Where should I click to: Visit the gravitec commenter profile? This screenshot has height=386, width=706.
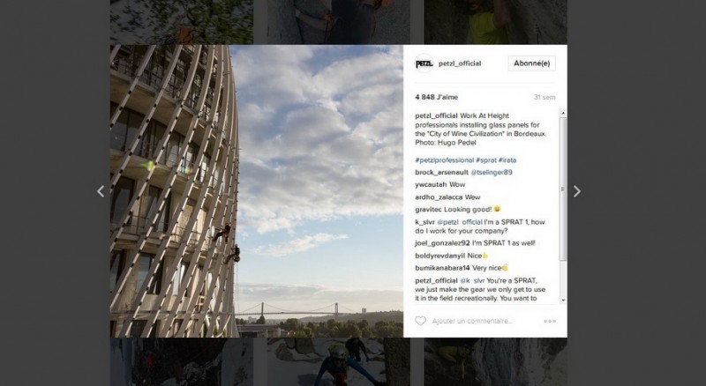tap(429, 210)
